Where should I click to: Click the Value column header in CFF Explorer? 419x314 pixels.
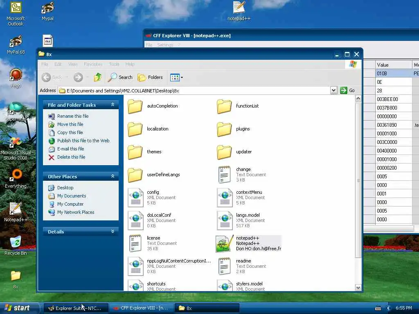coord(393,65)
